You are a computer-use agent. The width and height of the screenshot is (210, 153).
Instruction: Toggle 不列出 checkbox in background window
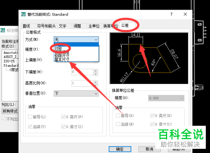pyautogui.click(x=3, y=119)
